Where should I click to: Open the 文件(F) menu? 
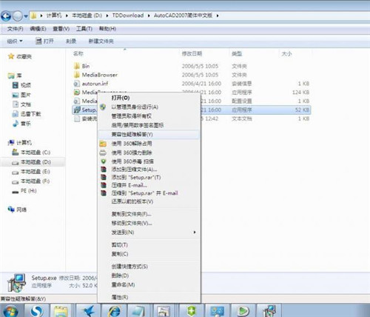tap(15, 29)
